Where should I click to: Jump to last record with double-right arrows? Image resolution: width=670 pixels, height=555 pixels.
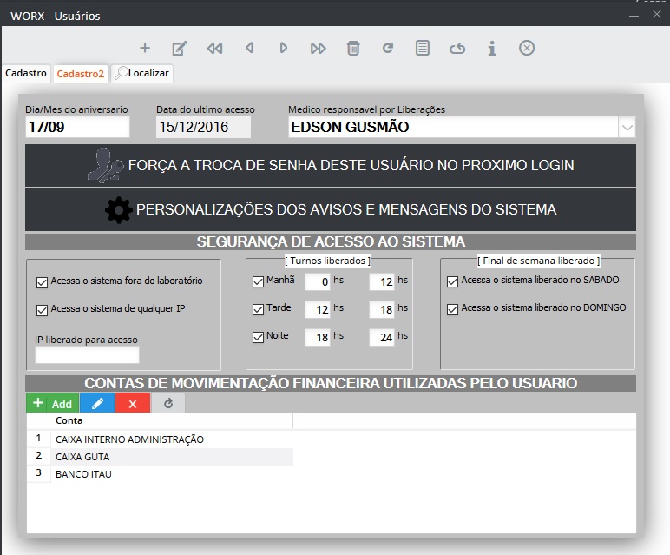tap(318, 49)
